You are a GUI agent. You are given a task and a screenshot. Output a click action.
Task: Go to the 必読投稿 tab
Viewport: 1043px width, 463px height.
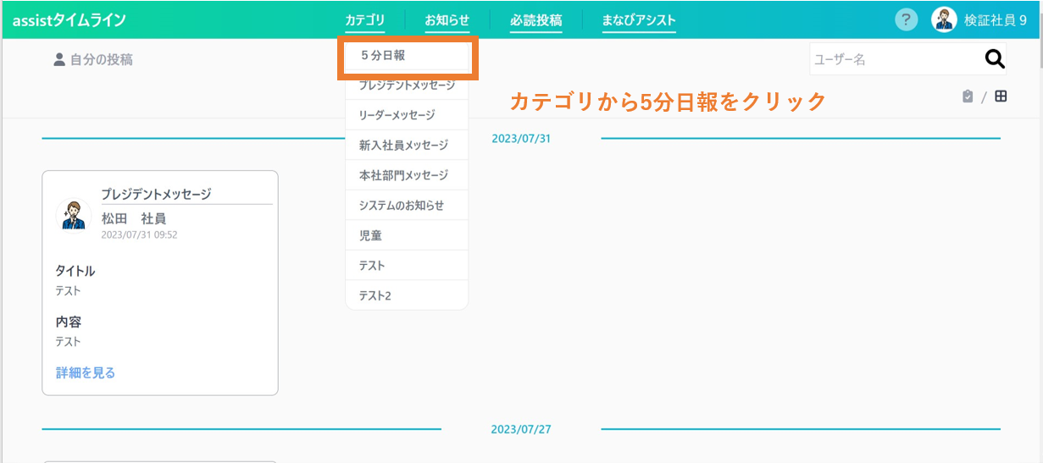535,20
